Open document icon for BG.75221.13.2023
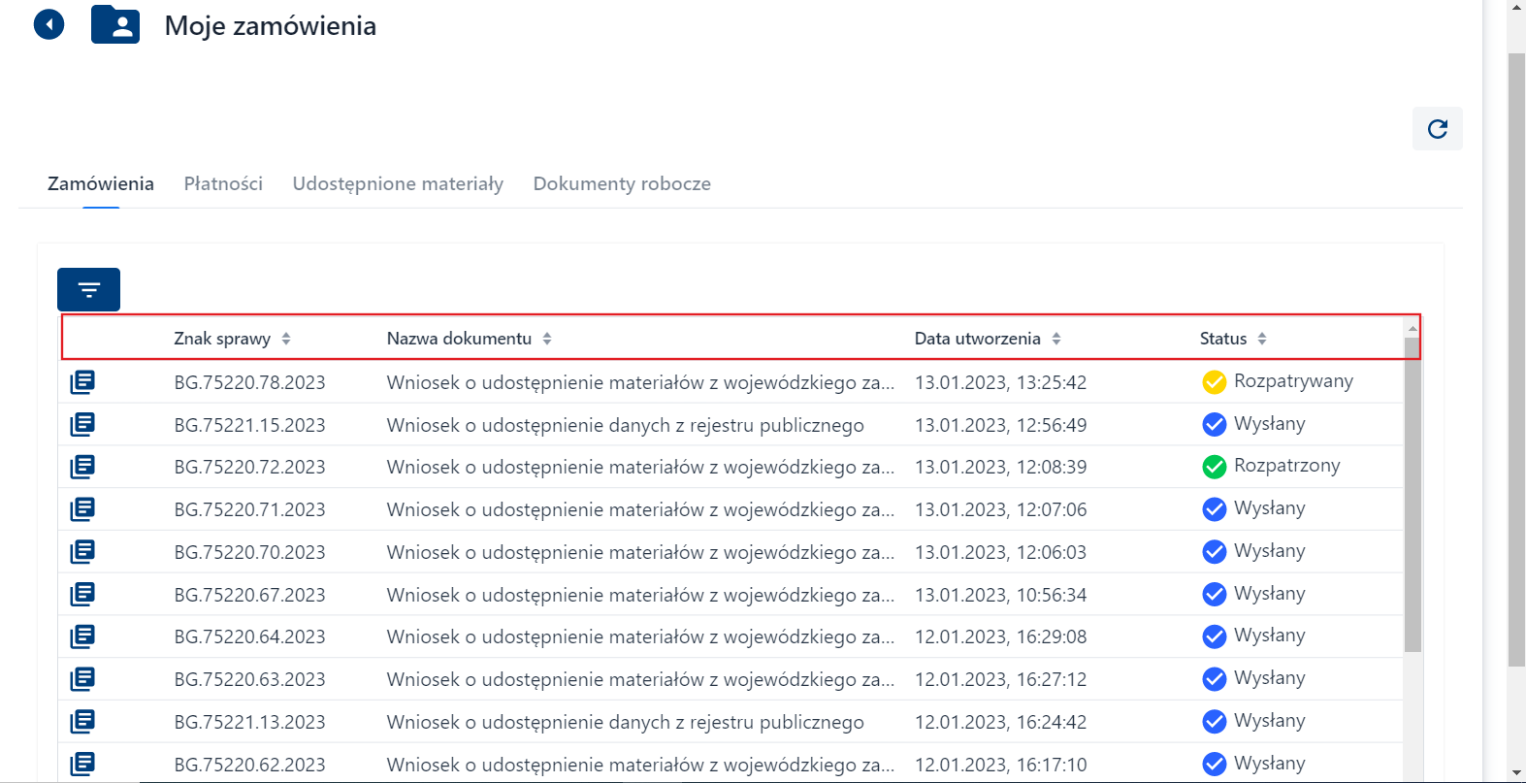 tap(82, 722)
